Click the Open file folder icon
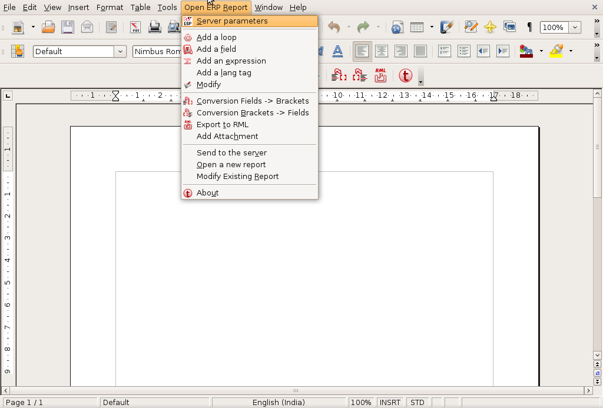 click(x=48, y=27)
